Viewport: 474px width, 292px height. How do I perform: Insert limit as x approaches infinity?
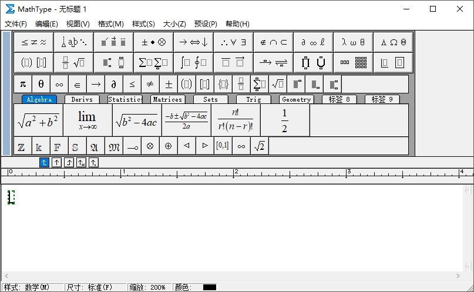[x=88, y=120]
